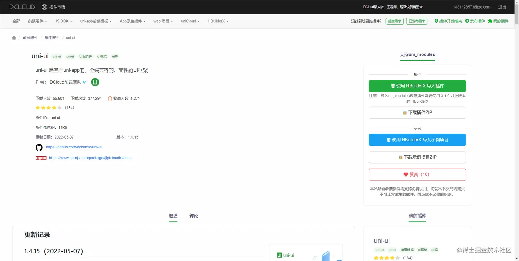This screenshot has width=519, height=261.
Task: Open the plugin market icon in header
Action: click(x=45, y=7)
